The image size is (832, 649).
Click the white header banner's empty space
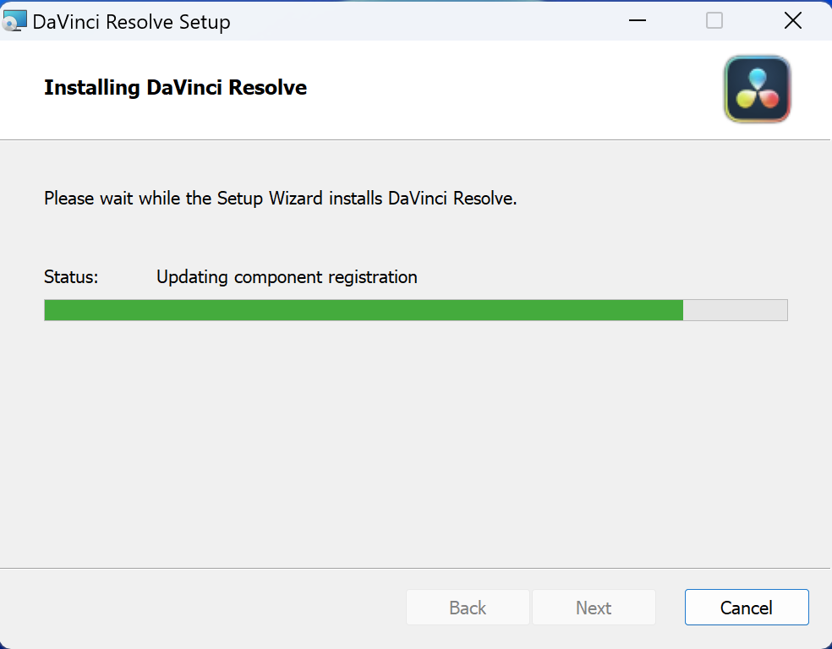507,90
